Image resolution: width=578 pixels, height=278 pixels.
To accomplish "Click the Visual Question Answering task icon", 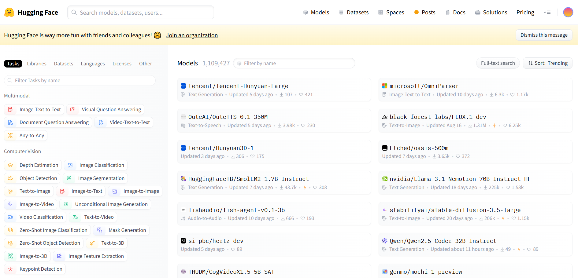I will (x=73, y=109).
